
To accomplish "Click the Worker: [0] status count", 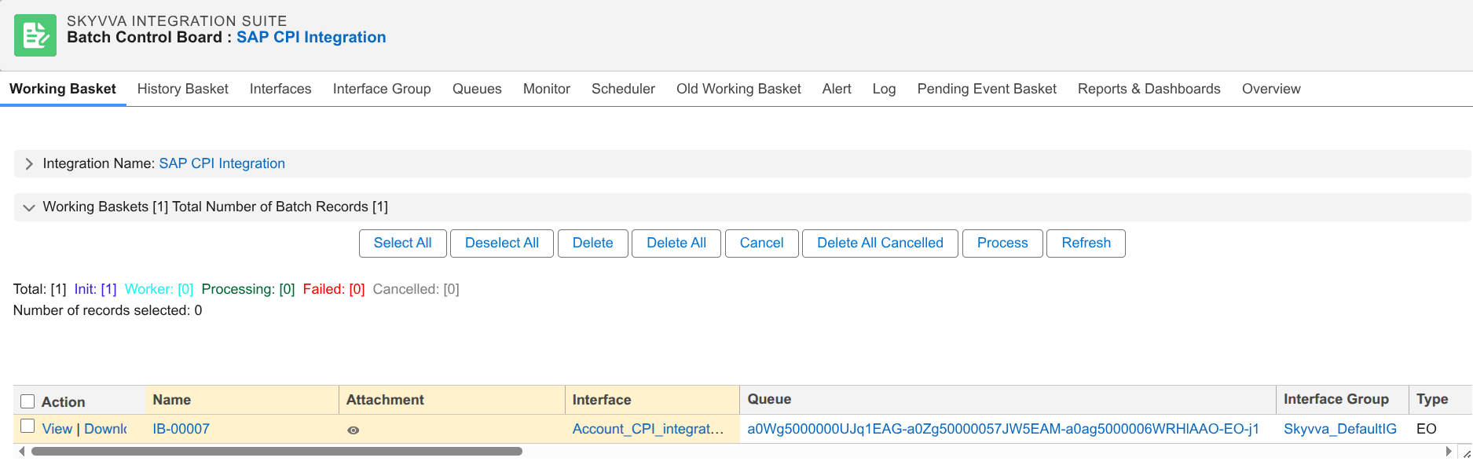I will tap(159, 289).
